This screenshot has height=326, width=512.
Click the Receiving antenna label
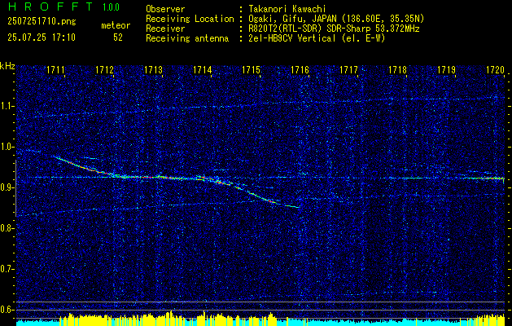[187, 38]
